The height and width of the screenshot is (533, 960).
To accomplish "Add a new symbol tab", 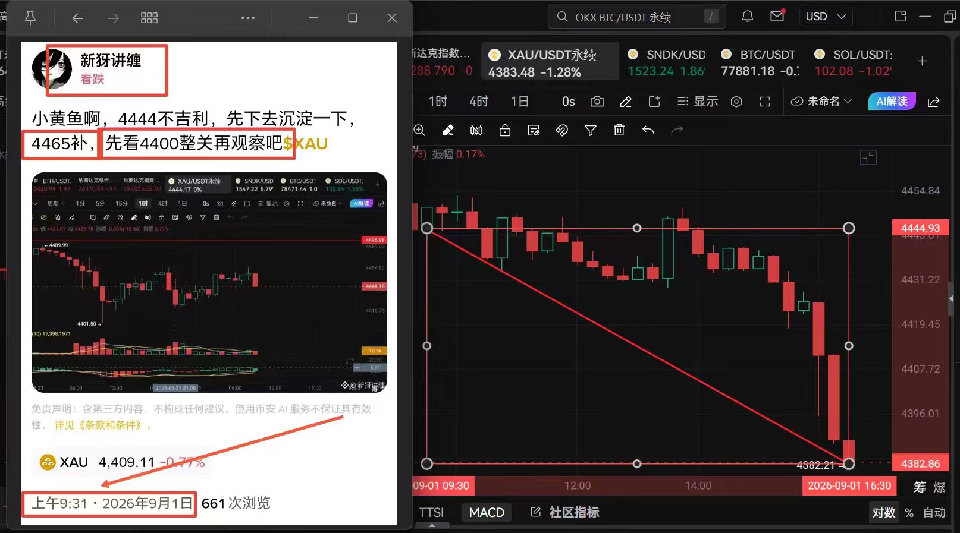I will 922,61.
